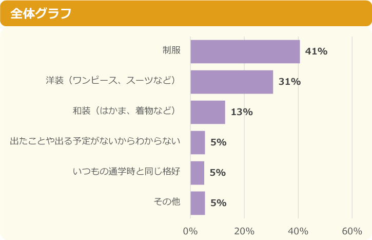372x240 pixels.
Task: Select the その他 category label
Action: [167, 202]
